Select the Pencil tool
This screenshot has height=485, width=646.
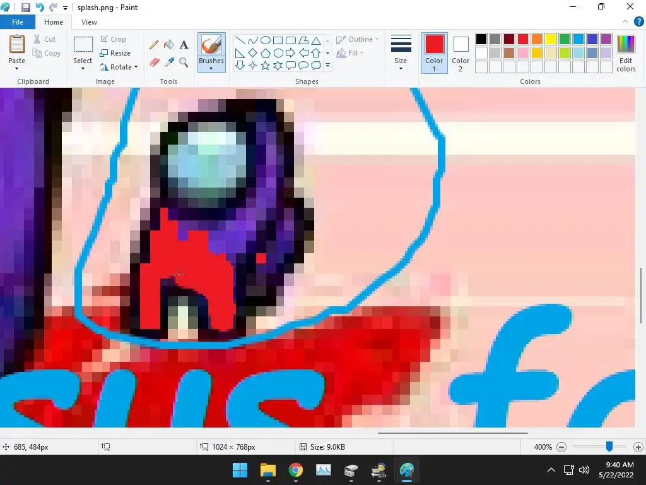click(154, 45)
